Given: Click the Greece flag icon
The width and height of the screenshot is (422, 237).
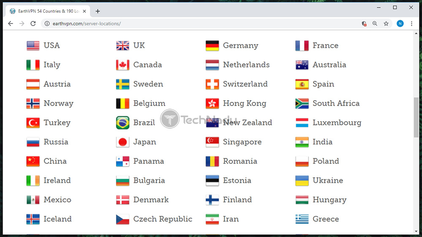Looking at the screenshot, I should click(x=302, y=219).
